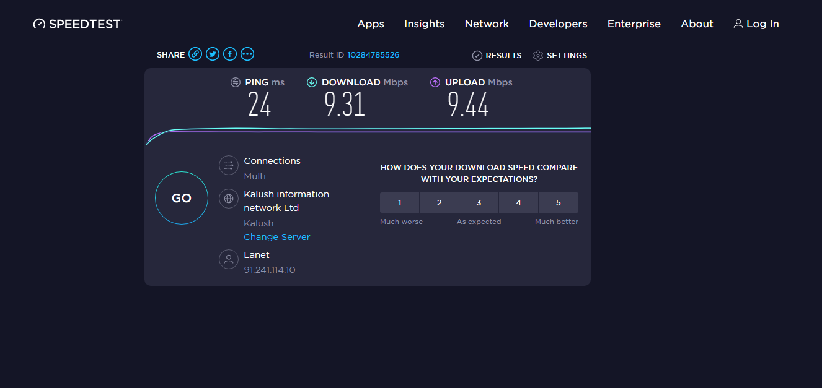822x388 pixels.
Task: Open more sharing options ellipsis icon
Action: [x=247, y=54]
